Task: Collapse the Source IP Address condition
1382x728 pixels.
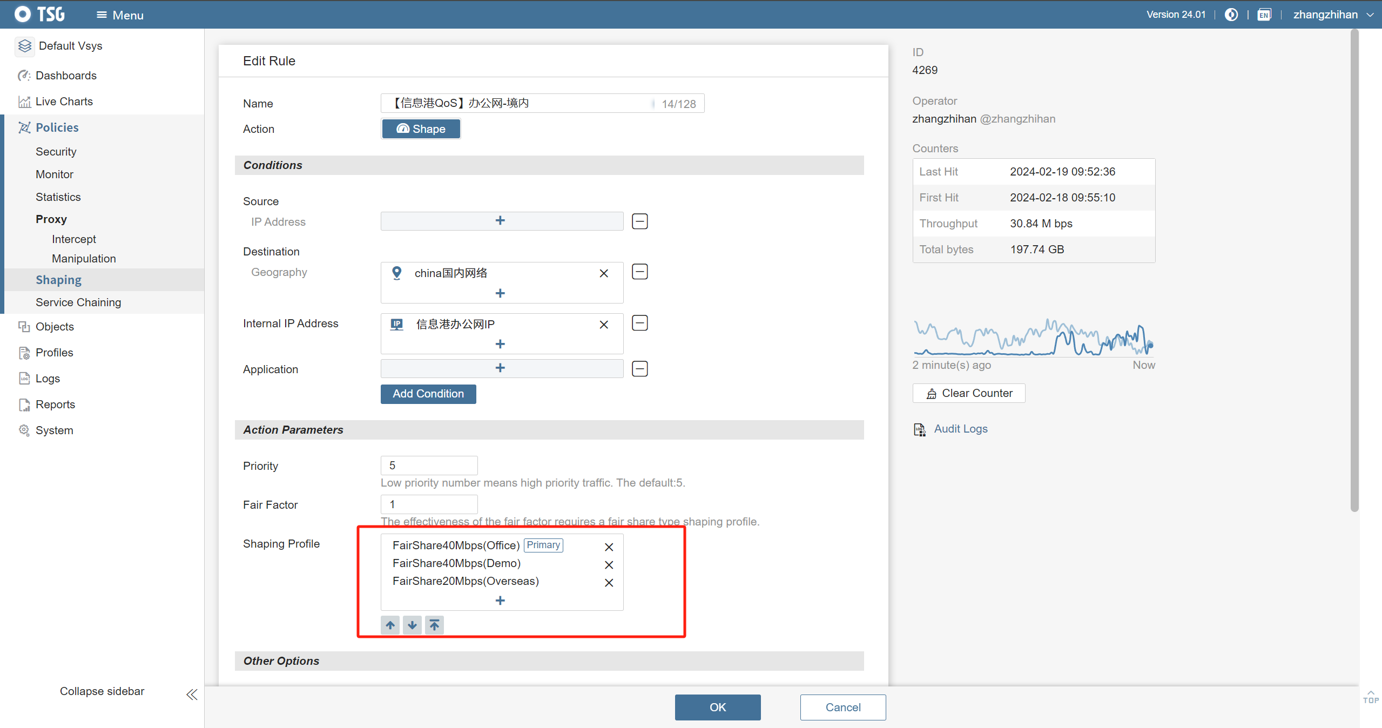Action: pos(639,221)
